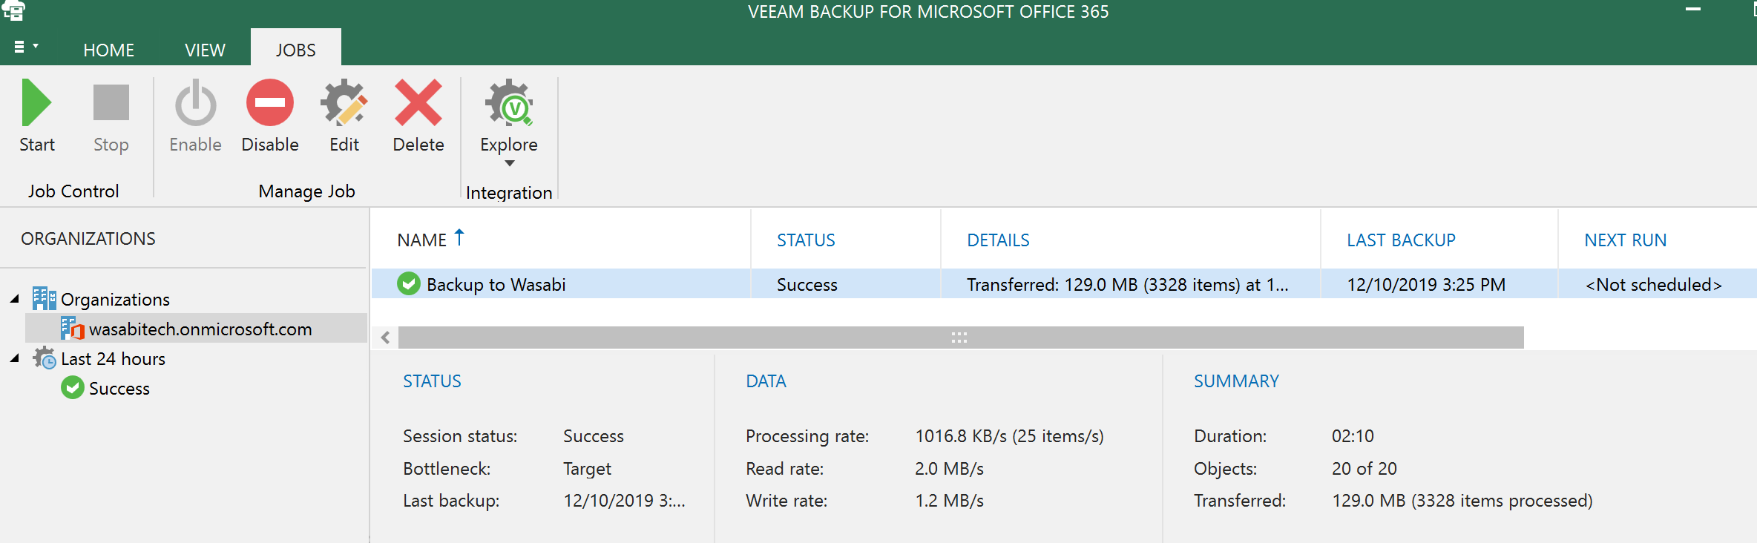Disable the selected backup job
Screen dimensions: 1757x543
coord(270,115)
